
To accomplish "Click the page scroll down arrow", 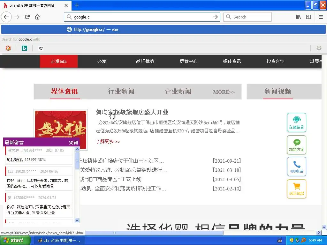I will tap(324, 227).
